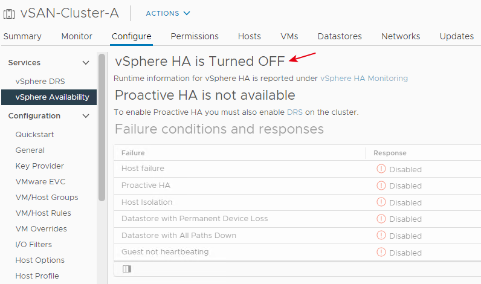
Task: Click the Proactive HA disabled warning icon
Action: click(x=381, y=186)
